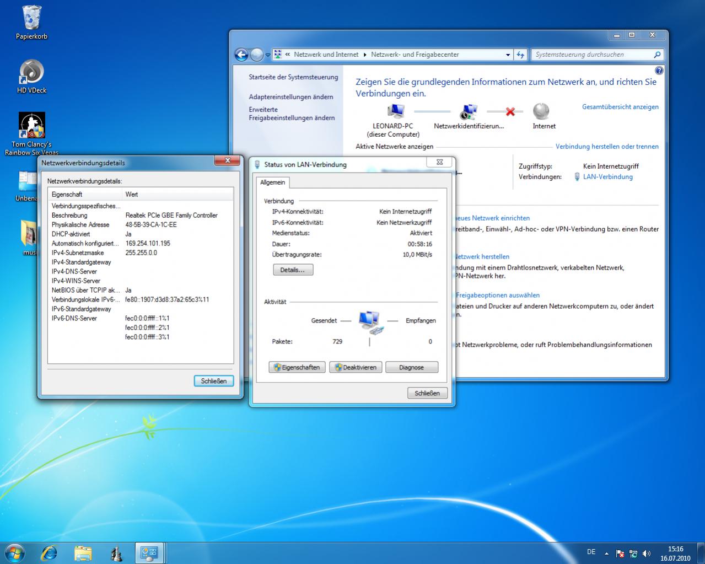This screenshot has height=564, width=705.
Task: Launch Internet Explorer from taskbar
Action: [49, 553]
